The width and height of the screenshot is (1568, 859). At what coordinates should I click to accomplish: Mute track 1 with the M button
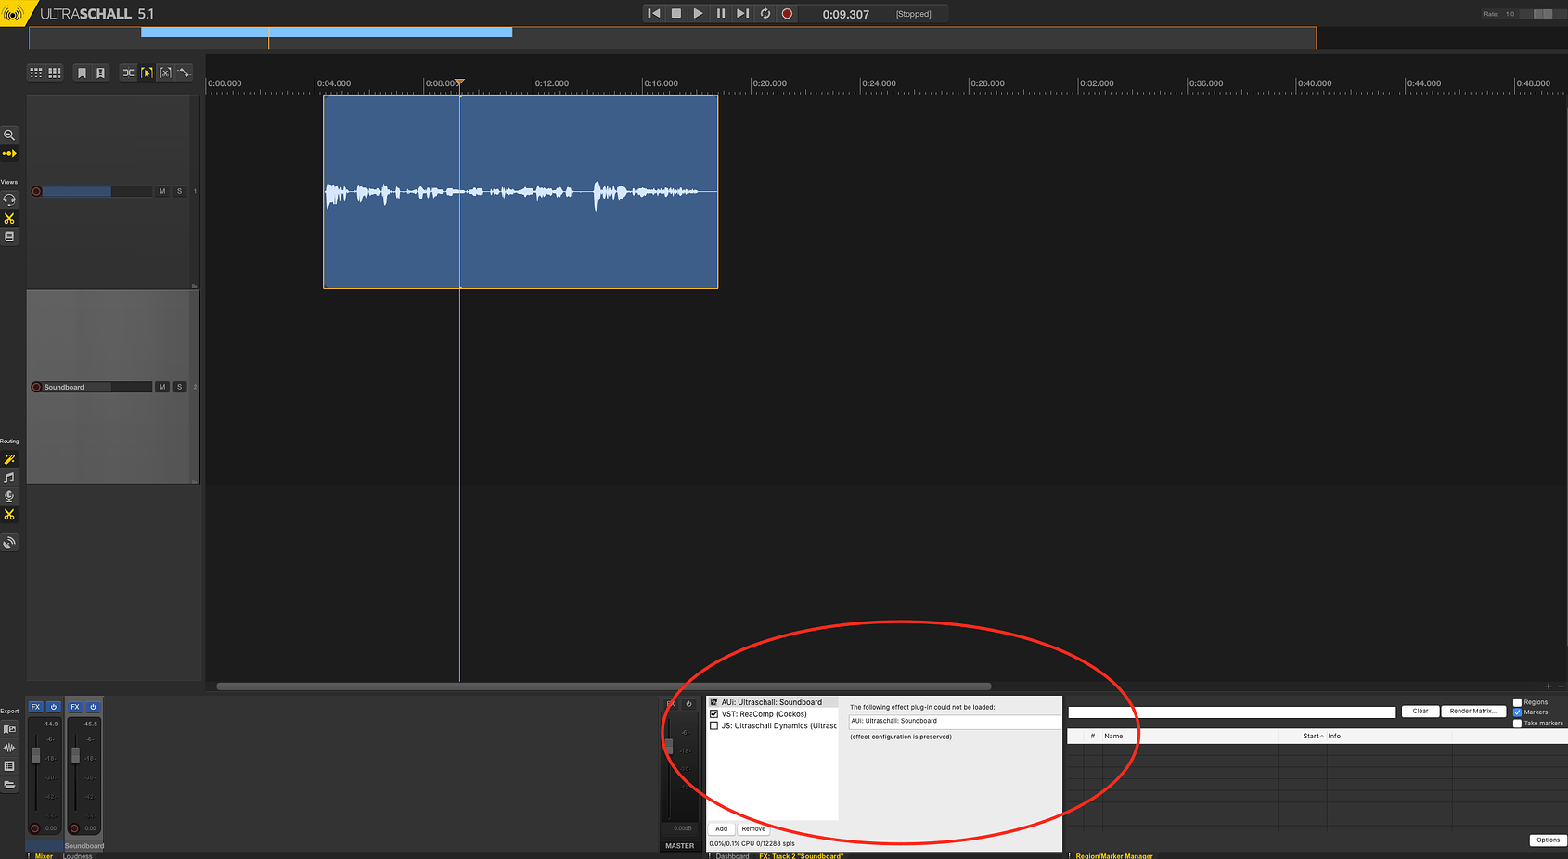pos(162,191)
